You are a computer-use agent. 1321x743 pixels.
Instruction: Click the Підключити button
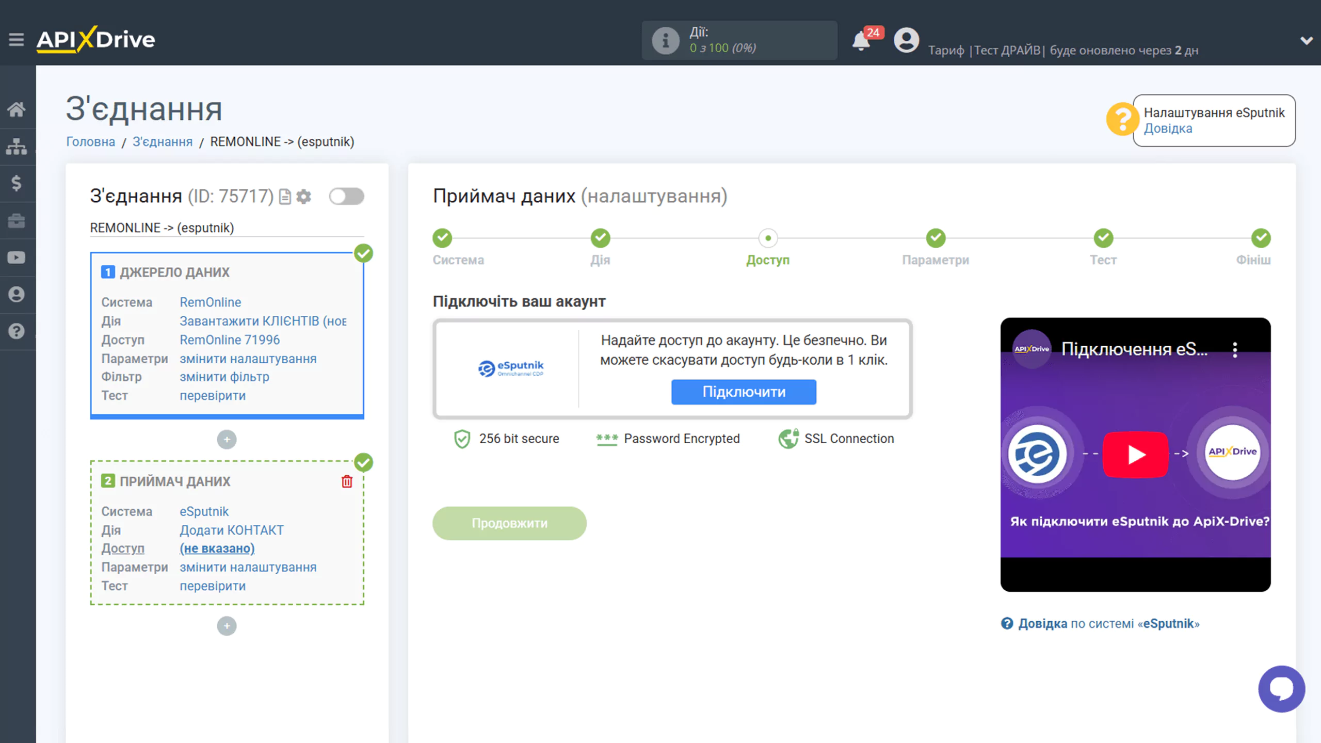click(744, 392)
